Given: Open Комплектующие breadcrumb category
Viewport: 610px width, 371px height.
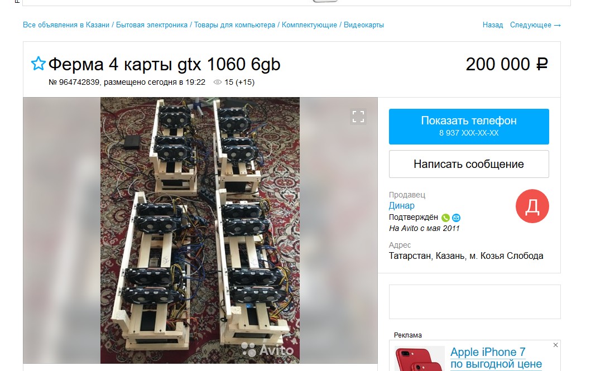Looking at the screenshot, I should [309, 25].
